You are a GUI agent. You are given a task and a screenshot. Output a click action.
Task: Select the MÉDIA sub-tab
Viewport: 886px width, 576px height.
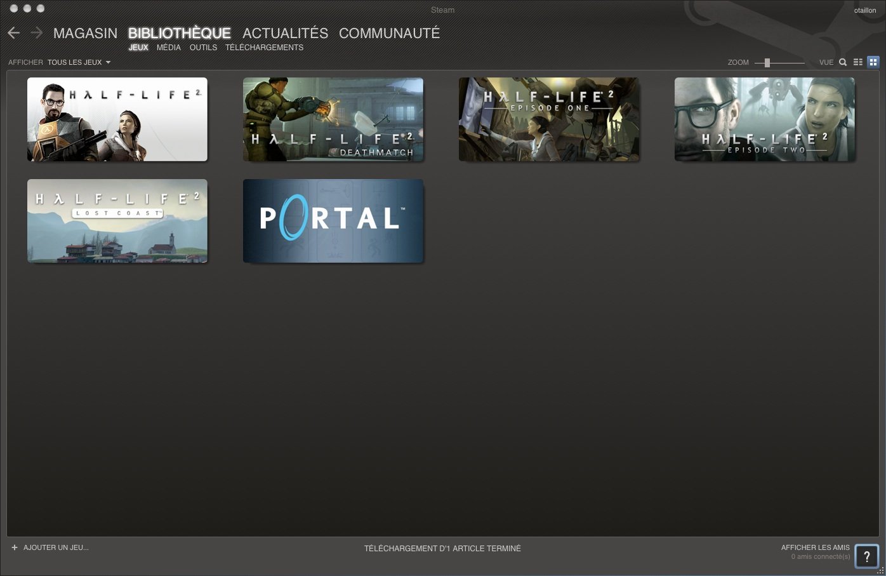point(169,48)
